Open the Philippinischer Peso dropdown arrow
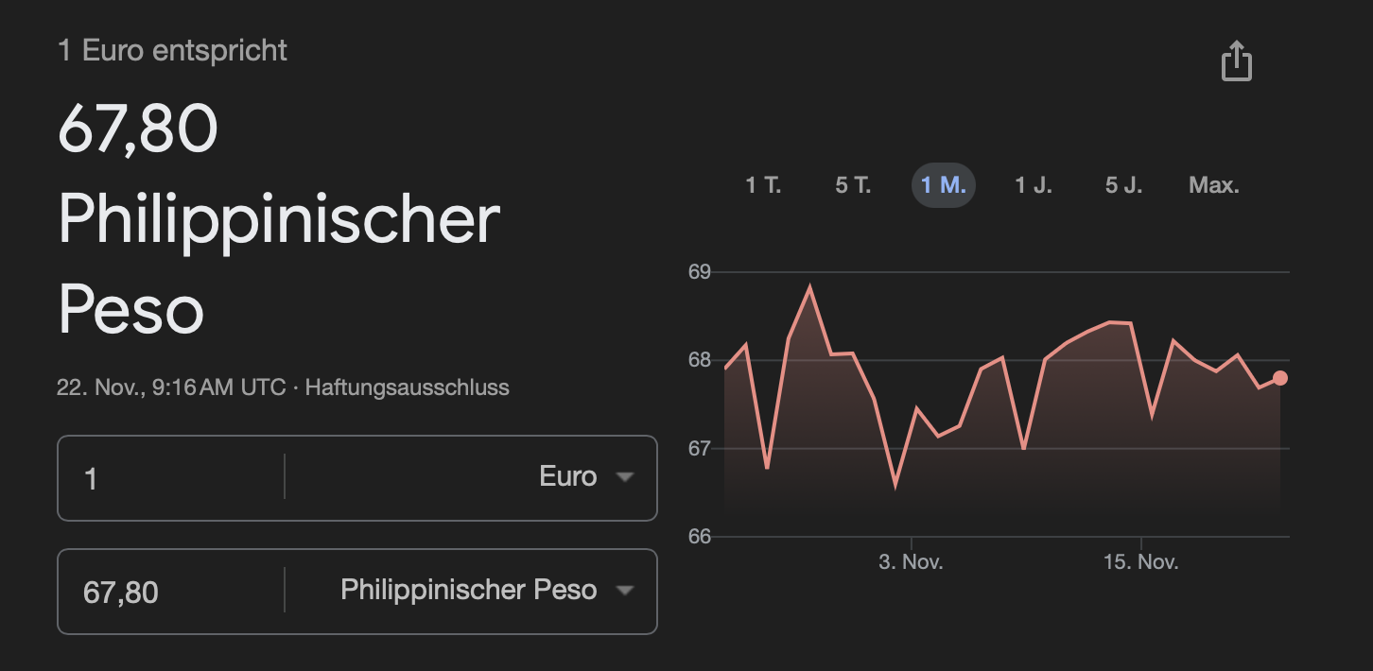 pos(624,591)
